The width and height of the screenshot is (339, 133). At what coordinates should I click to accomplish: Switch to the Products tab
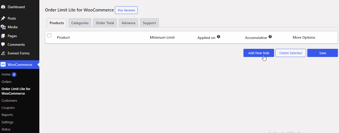click(57, 23)
